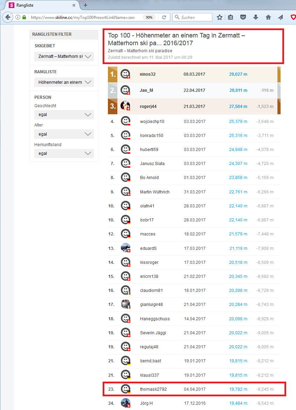View rogerj44's profile photo
This screenshot has width=296, height=410.
point(125,106)
